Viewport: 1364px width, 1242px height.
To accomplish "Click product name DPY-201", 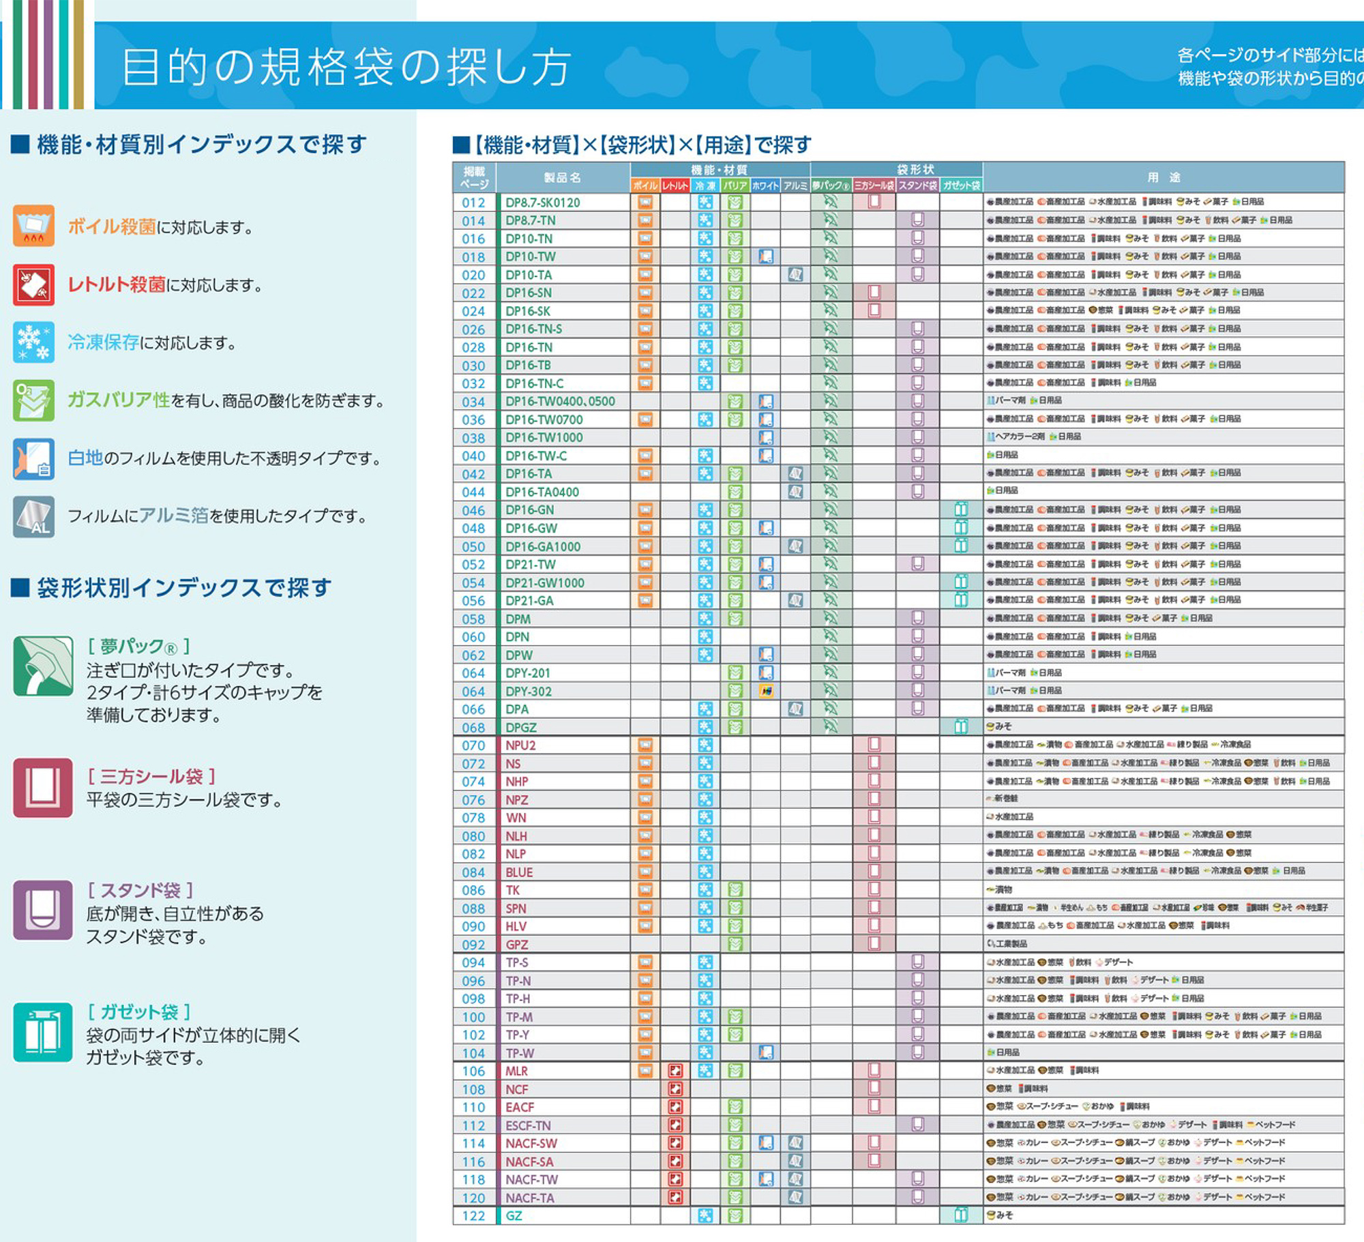I will pos(528,673).
